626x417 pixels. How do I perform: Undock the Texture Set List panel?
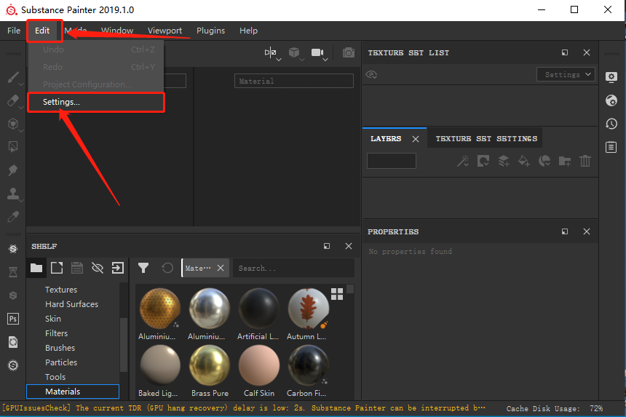(x=565, y=52)
